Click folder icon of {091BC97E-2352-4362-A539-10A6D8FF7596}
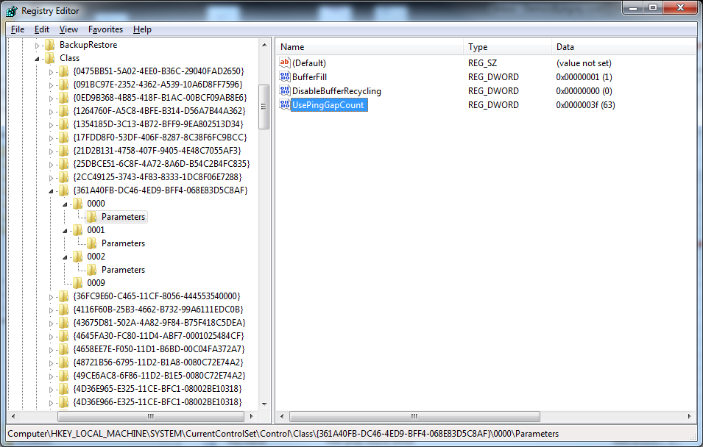Image resolution: width=703 pixels, height=447 pixels. [63, 85]
